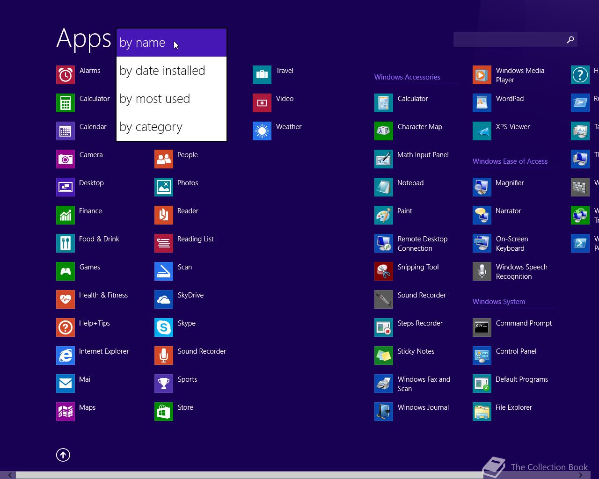
Task: Open the Food & Drink icon
Action: 66,243
